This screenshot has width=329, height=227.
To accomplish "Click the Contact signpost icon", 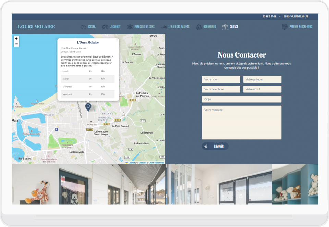I will (225, 27).
